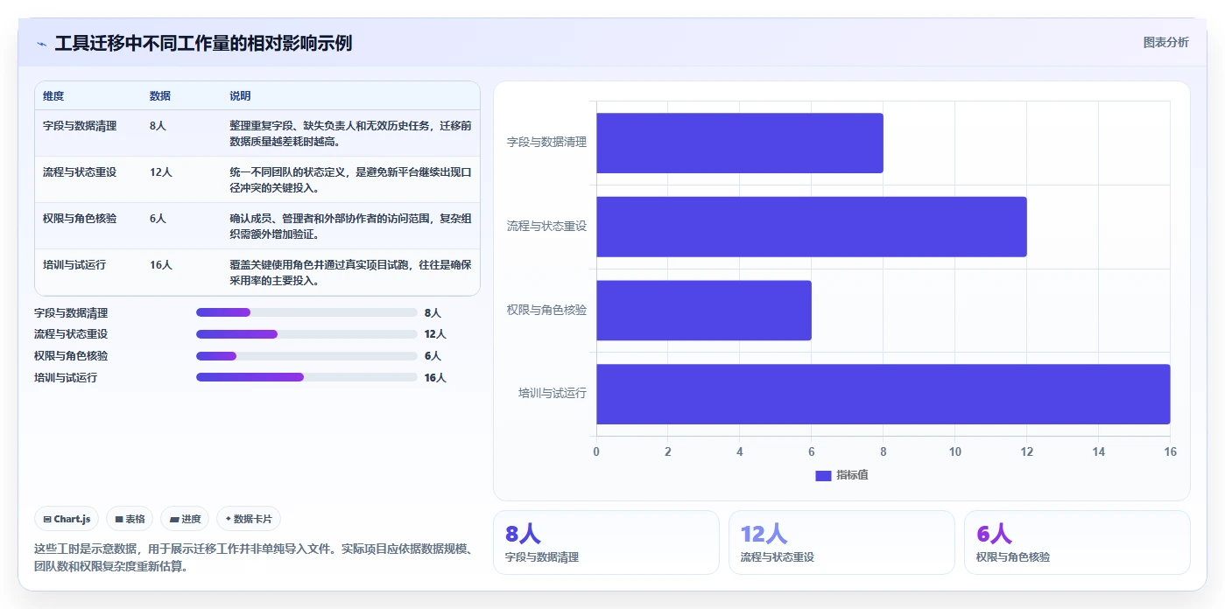
Task: Click the 权限与角色核验 chart axis label
Action: pyautogui.click(x=546, y=310)
